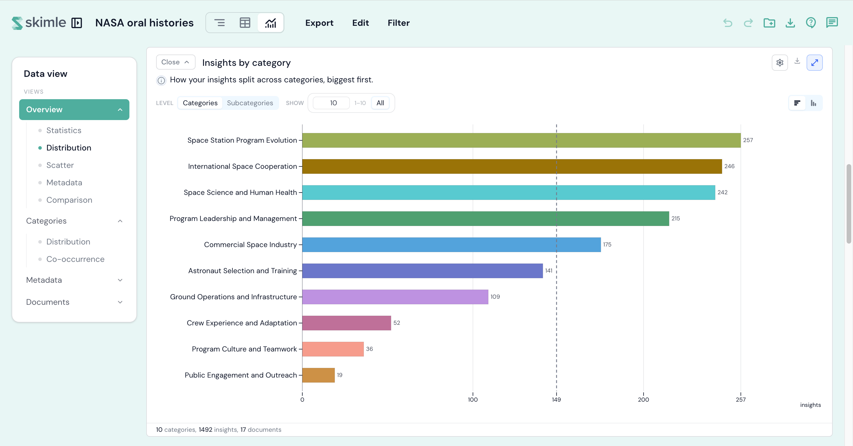Click the Astronaut Selection and Training bar
The image size is (853, 446).
422,271
